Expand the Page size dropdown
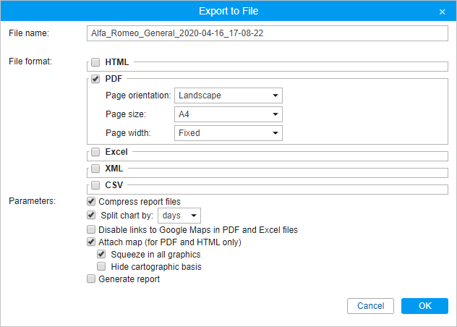This screenshot has height=327, width=457. click(x=228, y=114)
